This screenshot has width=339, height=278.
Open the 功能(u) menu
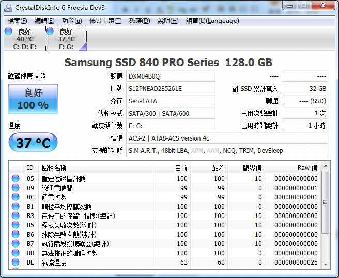point(72,21)
